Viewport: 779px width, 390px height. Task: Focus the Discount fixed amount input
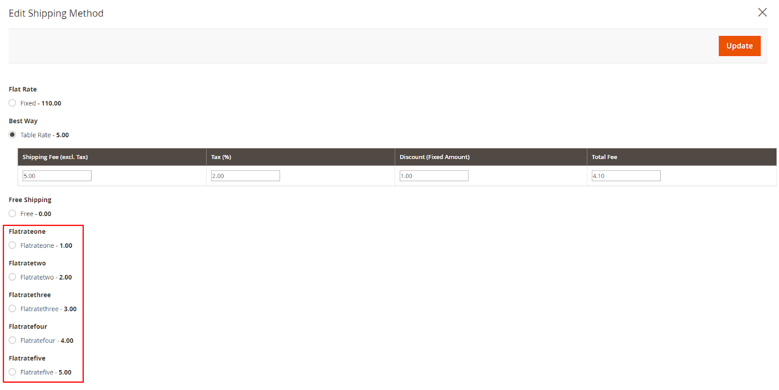click(434, 176)
